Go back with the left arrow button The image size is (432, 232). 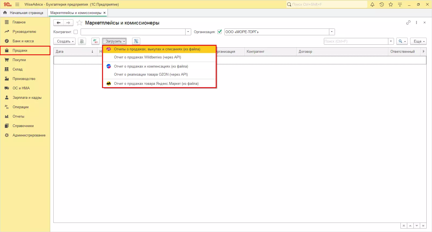coord(59,23)
